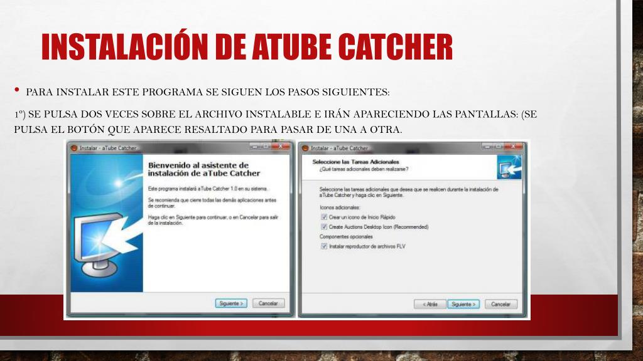Click Cancelar in the welcome installer window
The width and height of the screenshot is (643, 361).
tap(268, 303)
